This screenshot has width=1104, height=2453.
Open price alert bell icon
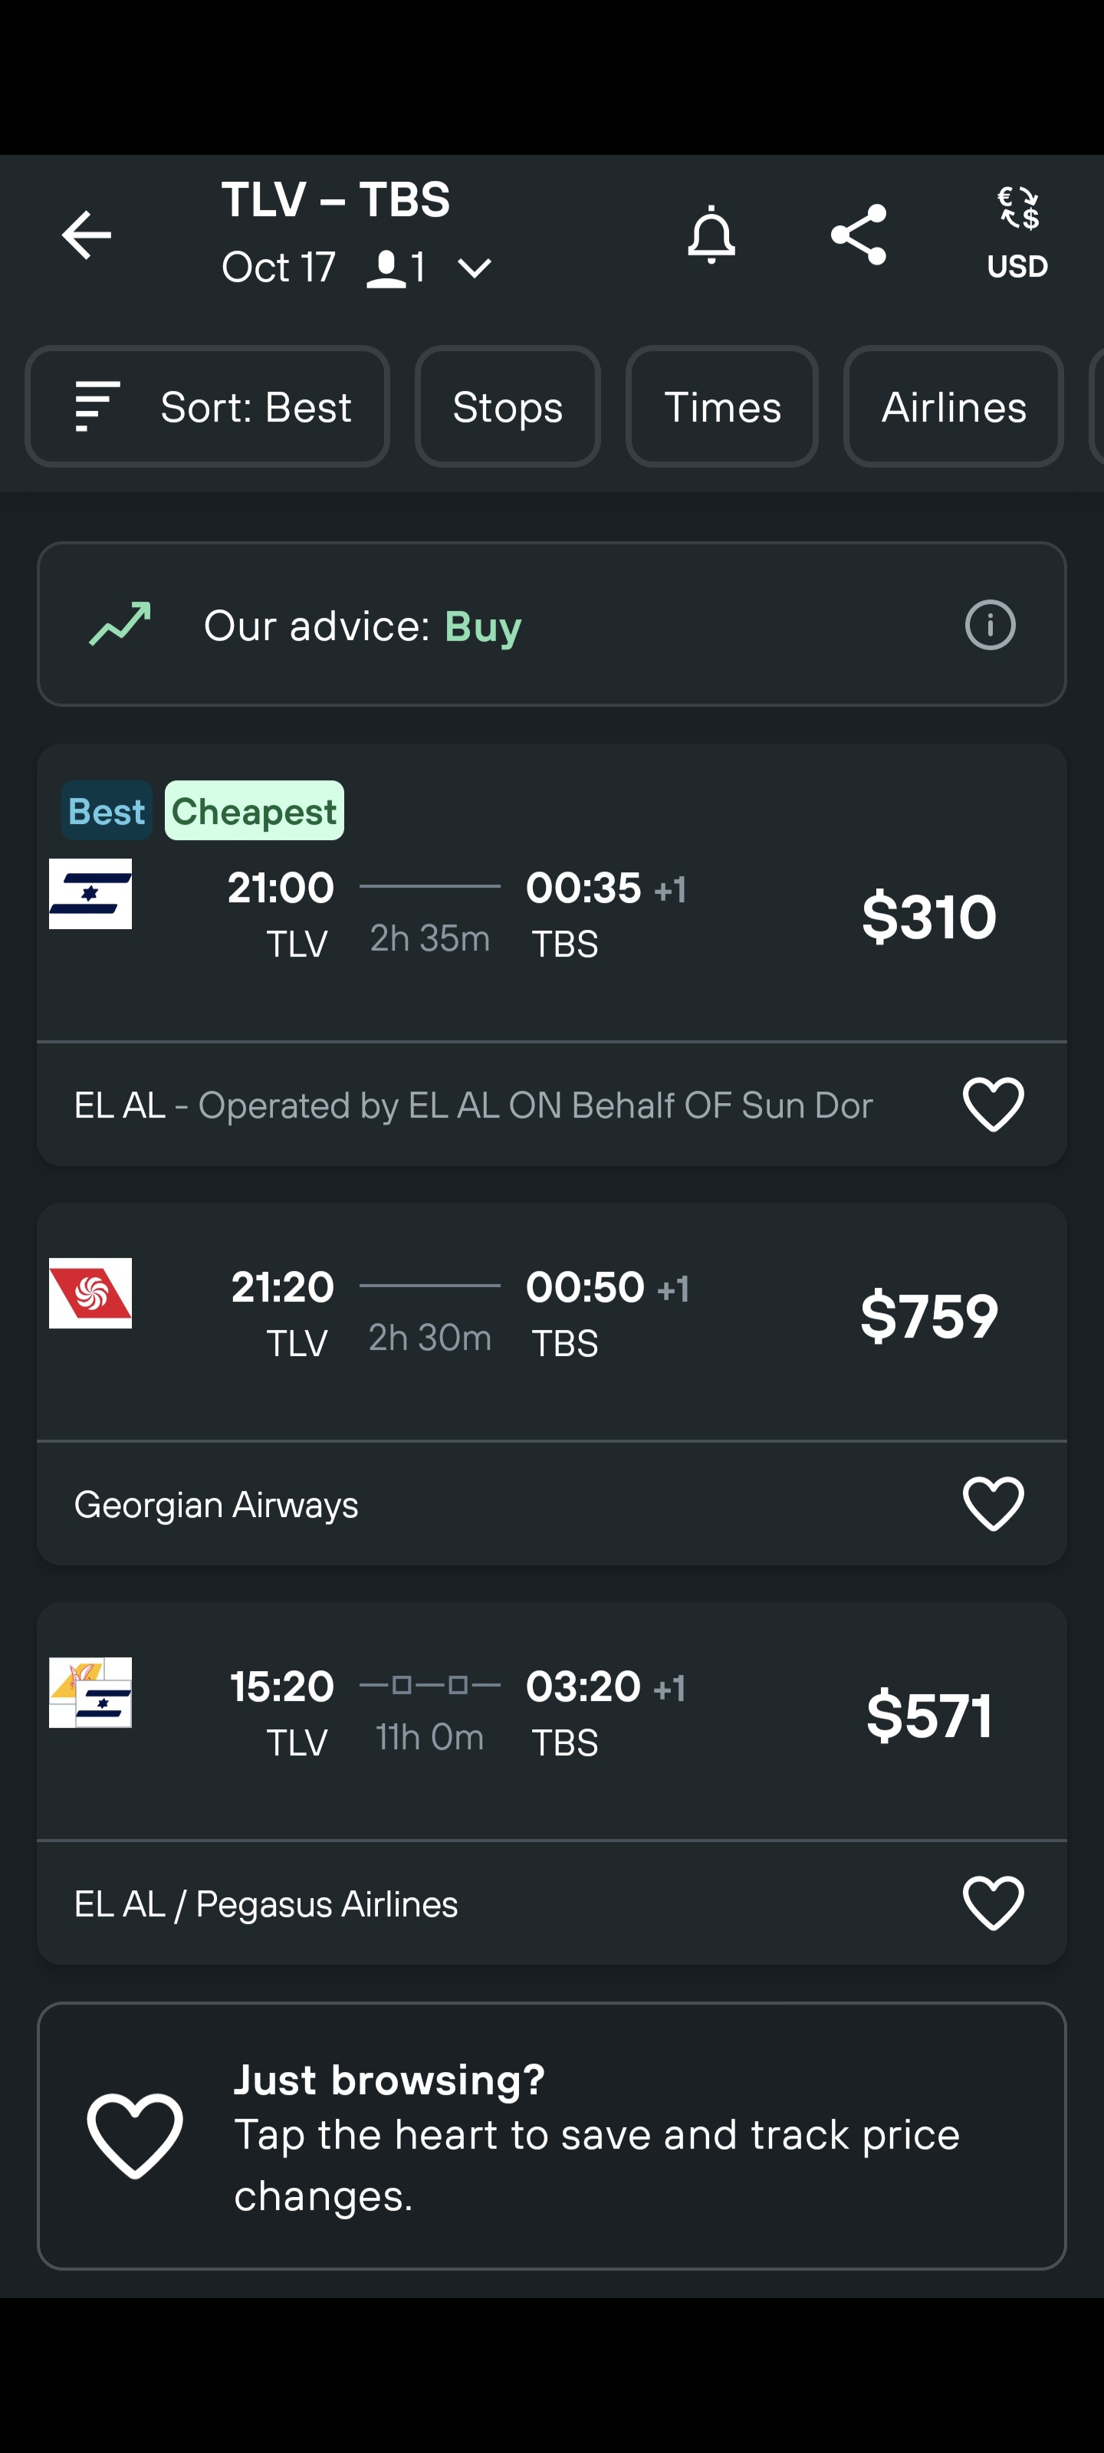tap(711, 235)
